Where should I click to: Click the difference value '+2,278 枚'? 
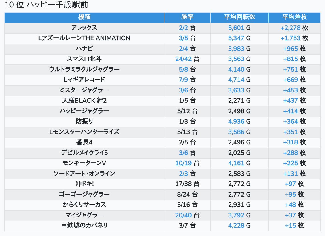coord(294,28)
